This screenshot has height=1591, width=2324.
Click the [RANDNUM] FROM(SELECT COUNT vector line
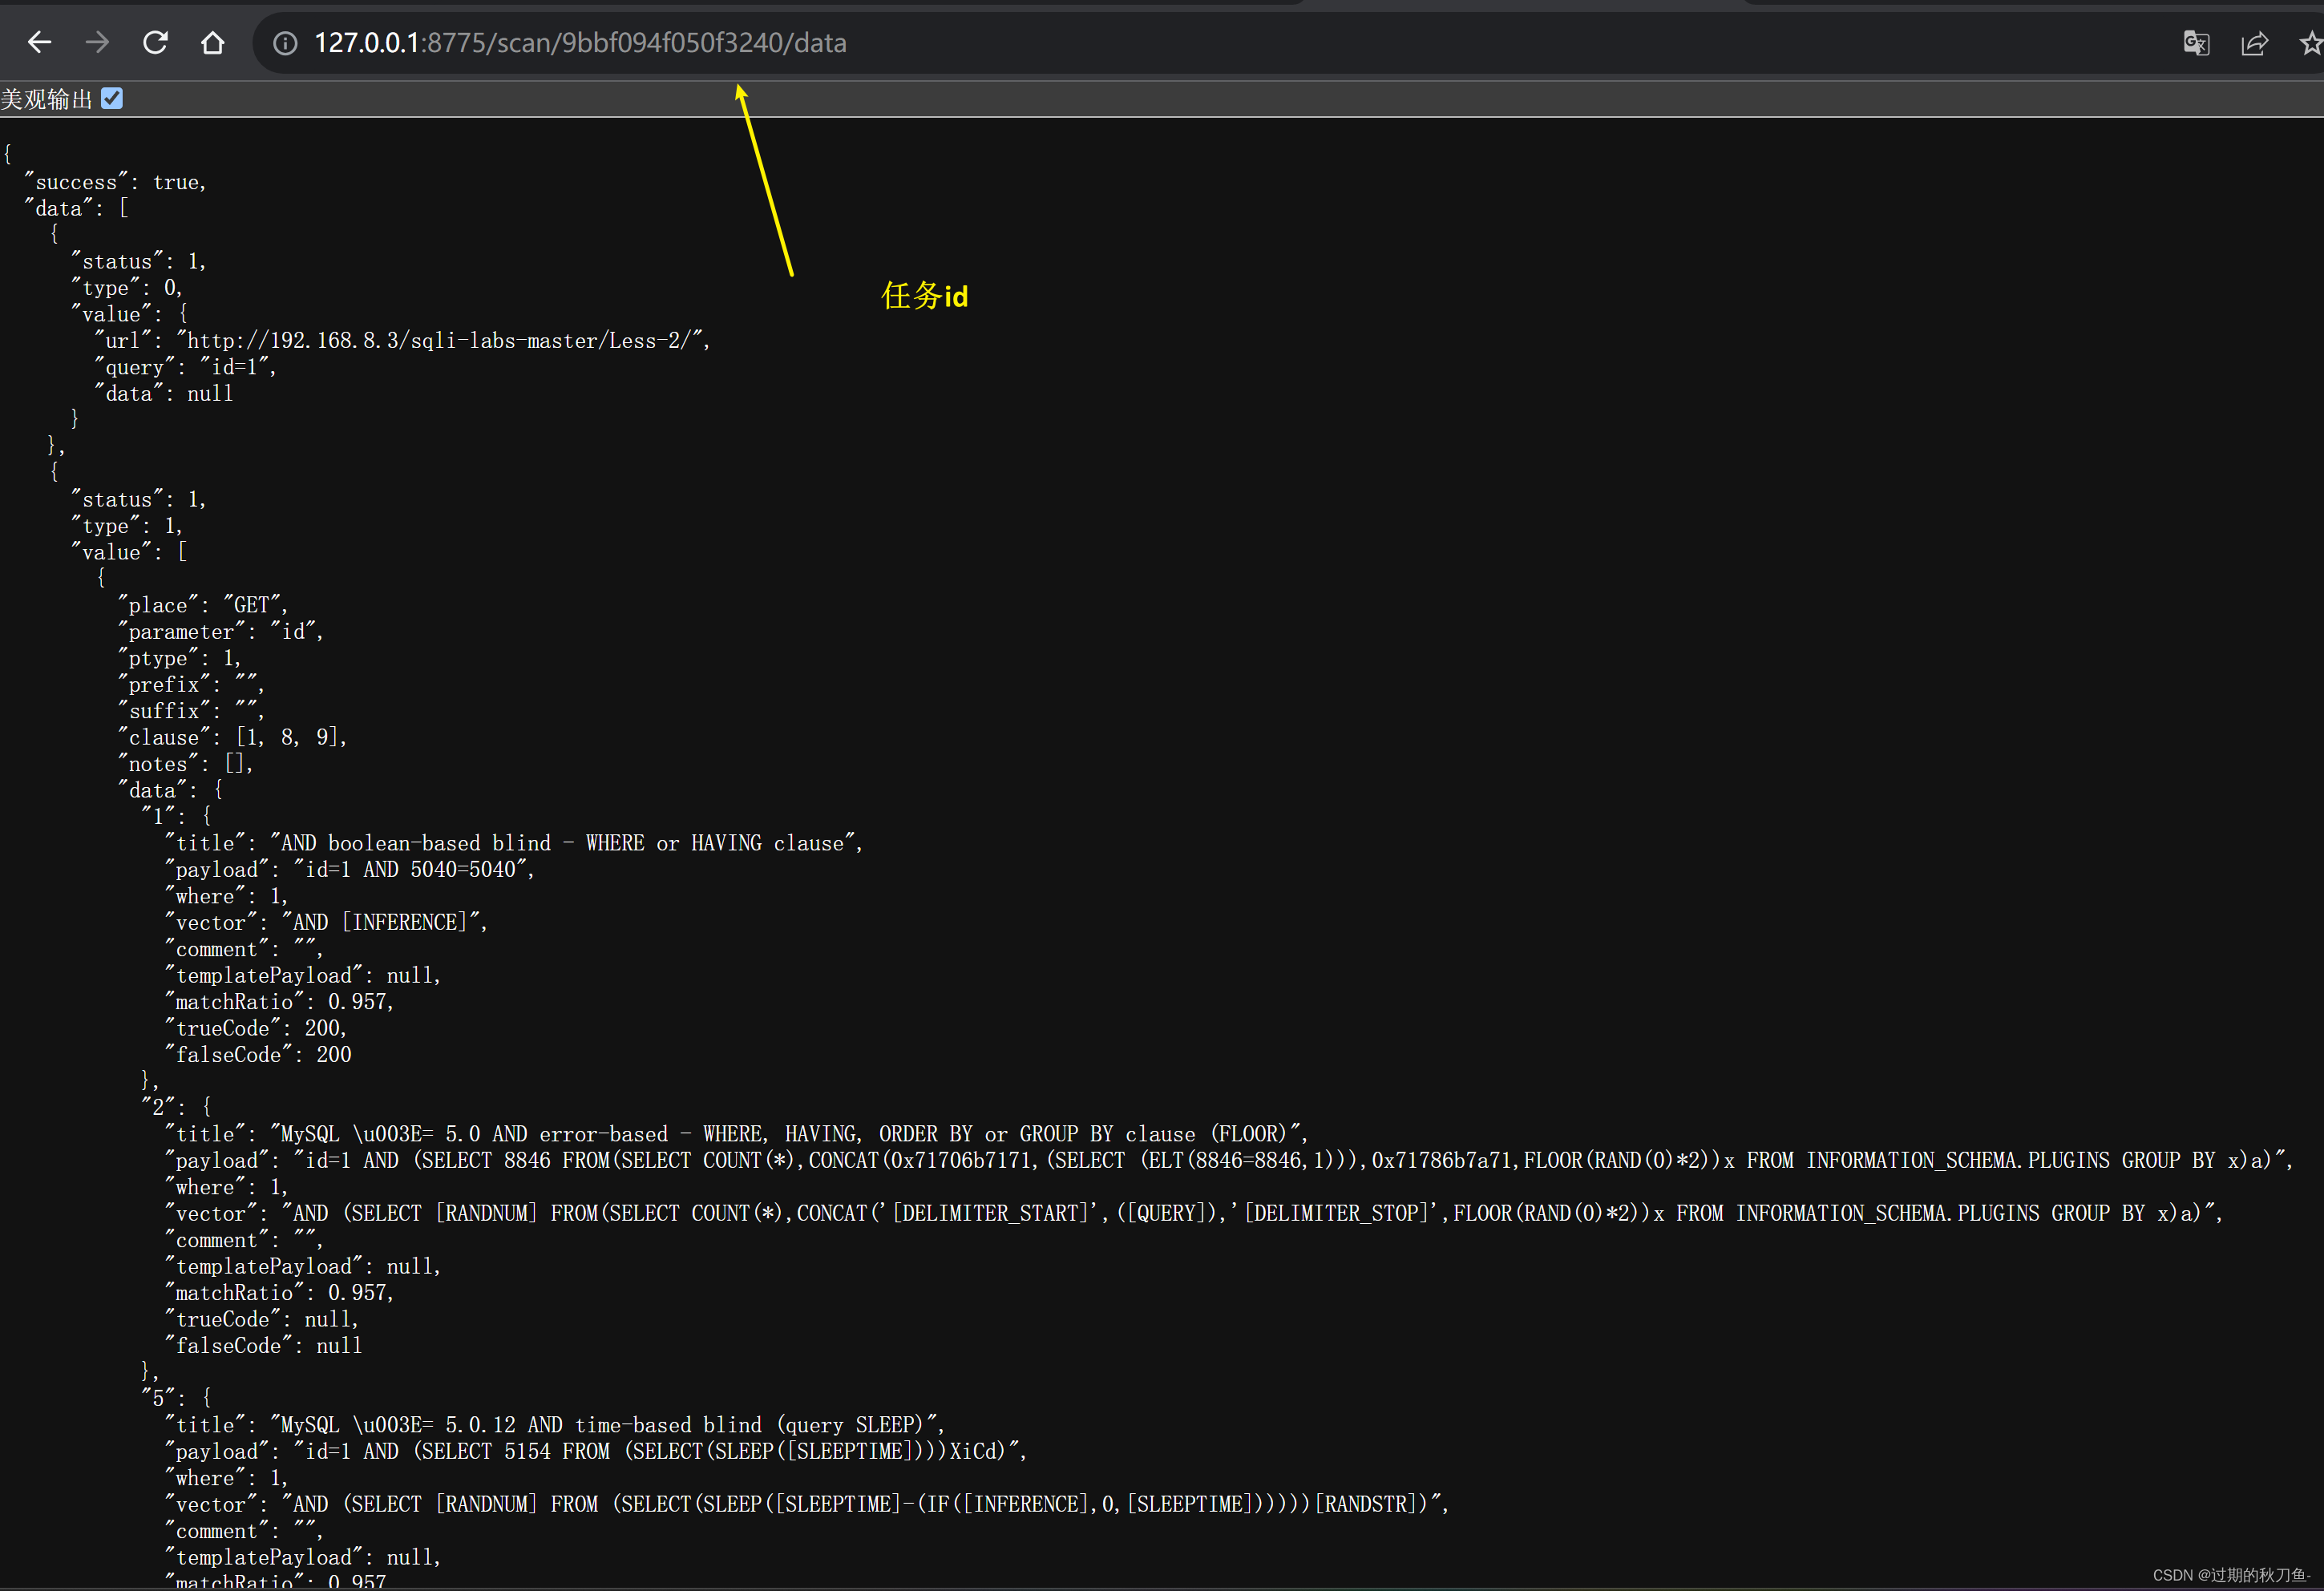click(1194, 1213)
